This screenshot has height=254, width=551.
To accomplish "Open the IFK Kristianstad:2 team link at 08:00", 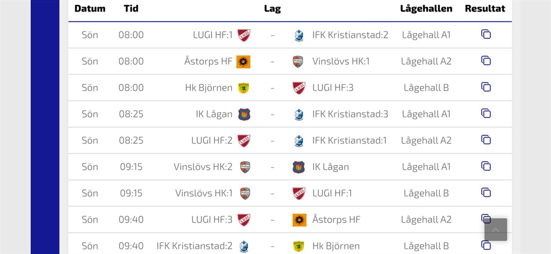I will [350, 35].
